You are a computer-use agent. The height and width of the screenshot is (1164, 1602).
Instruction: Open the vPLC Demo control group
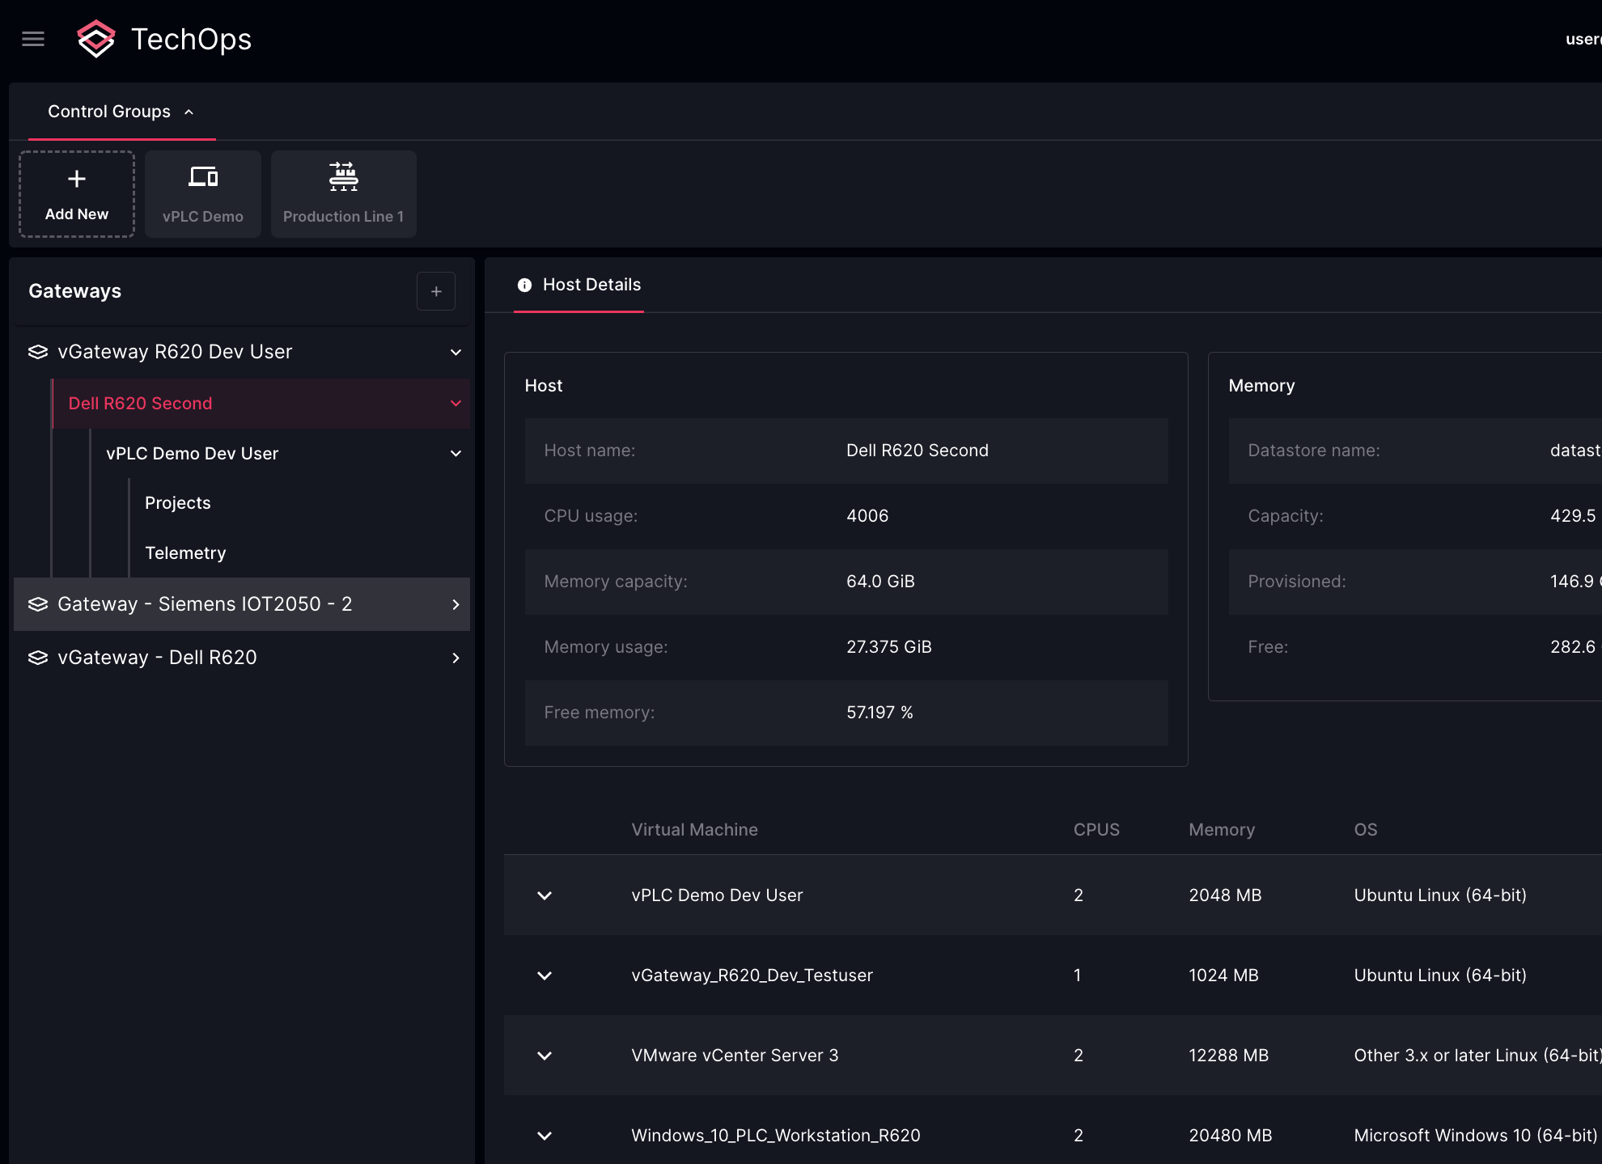click(x=203, y=194)
